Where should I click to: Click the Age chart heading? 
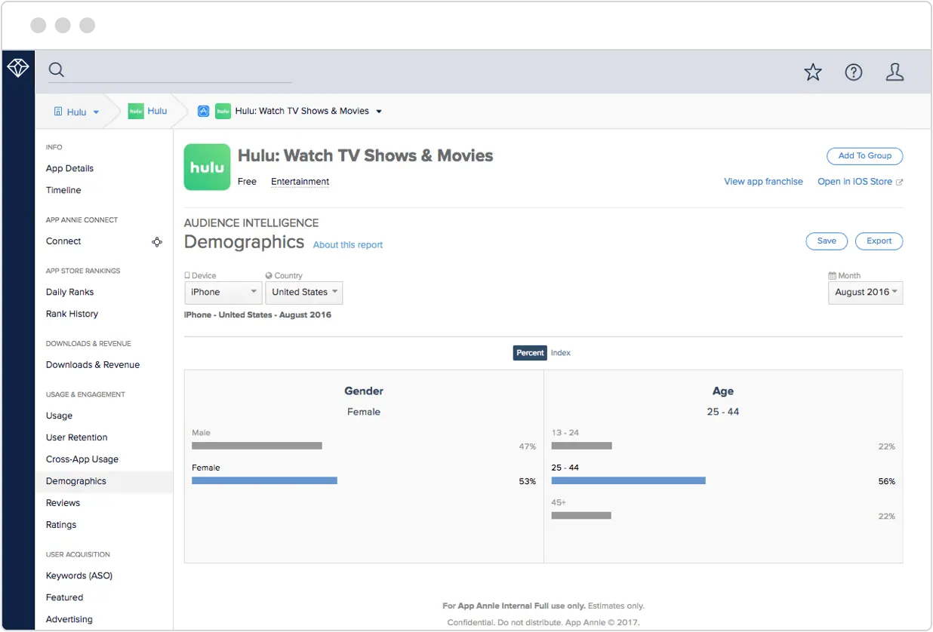(723, 391)
